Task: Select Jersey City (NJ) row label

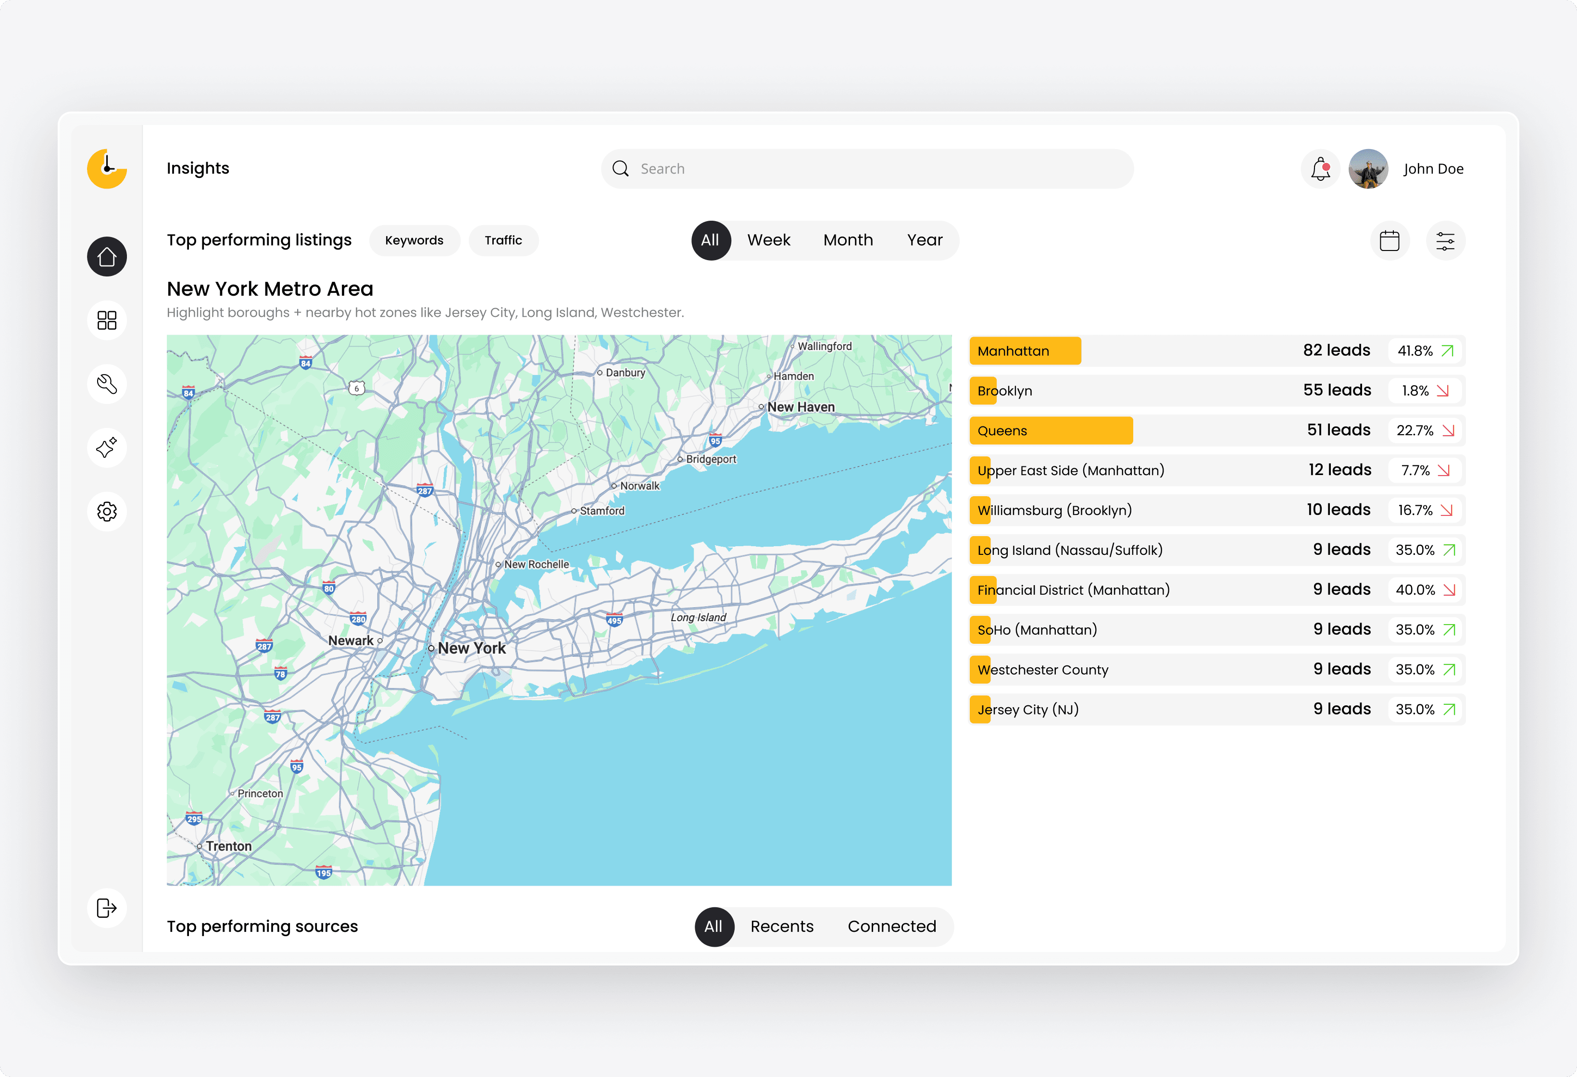Action: click(1028, 710)
